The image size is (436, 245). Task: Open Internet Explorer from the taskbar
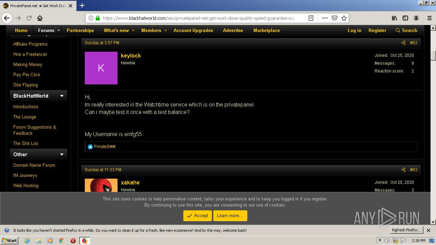click(x=27, y=241)
